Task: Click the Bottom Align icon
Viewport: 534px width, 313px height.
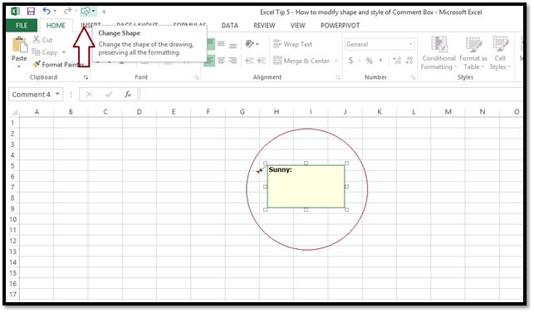Action: (x=233, y=44)
